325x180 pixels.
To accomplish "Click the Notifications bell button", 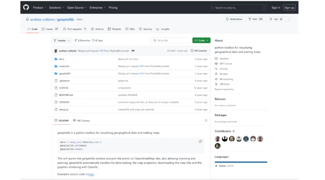I will 234,19.
